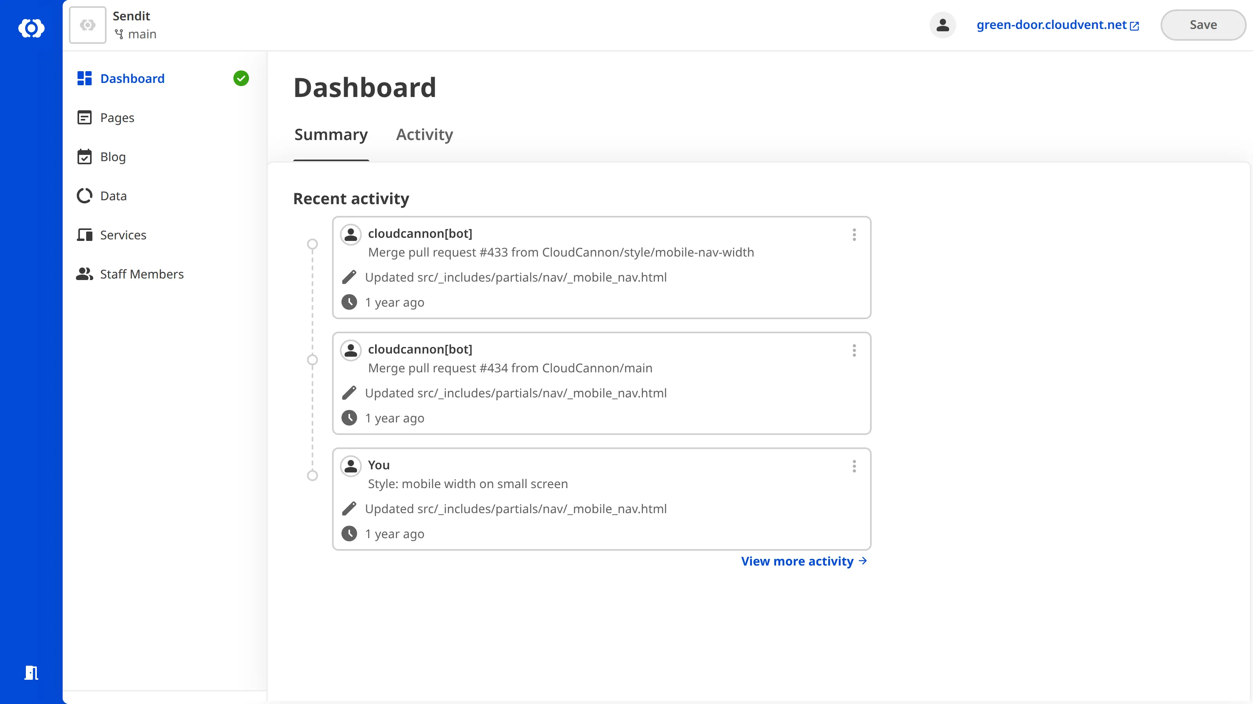Image resolution: width=1253 pixels, height=704 pixels.
Task: Open options menu for Style mobile width activity
Action: tap(854, 467)
